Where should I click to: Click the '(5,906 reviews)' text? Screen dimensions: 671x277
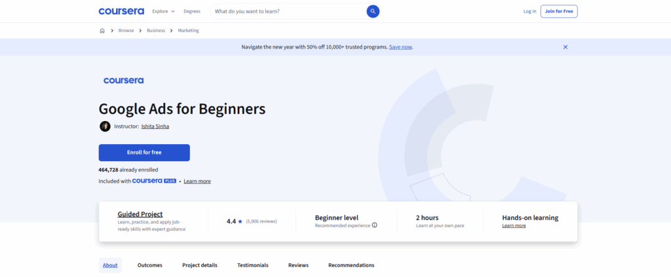tap(261, 221)
